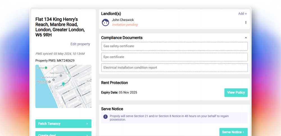Click the Paddy Power map marker

coord(61,76)
